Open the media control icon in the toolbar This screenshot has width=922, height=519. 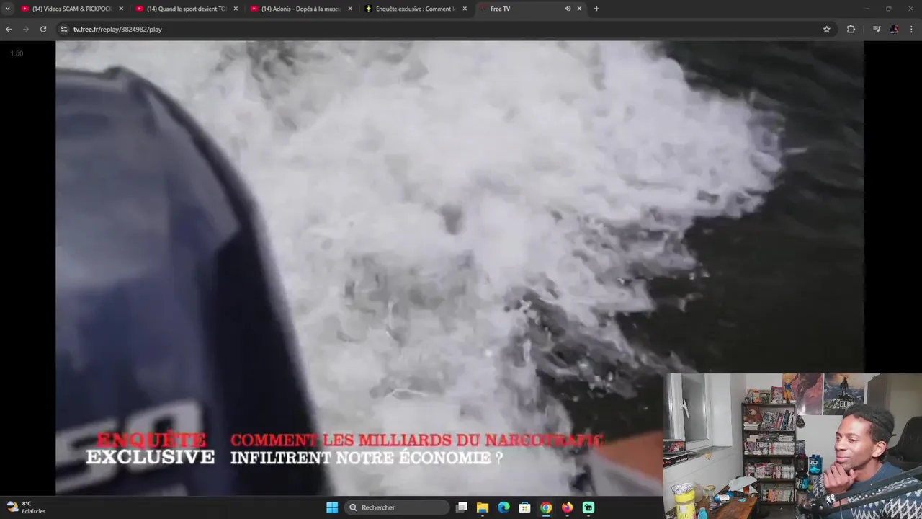(x=877, y=30)
